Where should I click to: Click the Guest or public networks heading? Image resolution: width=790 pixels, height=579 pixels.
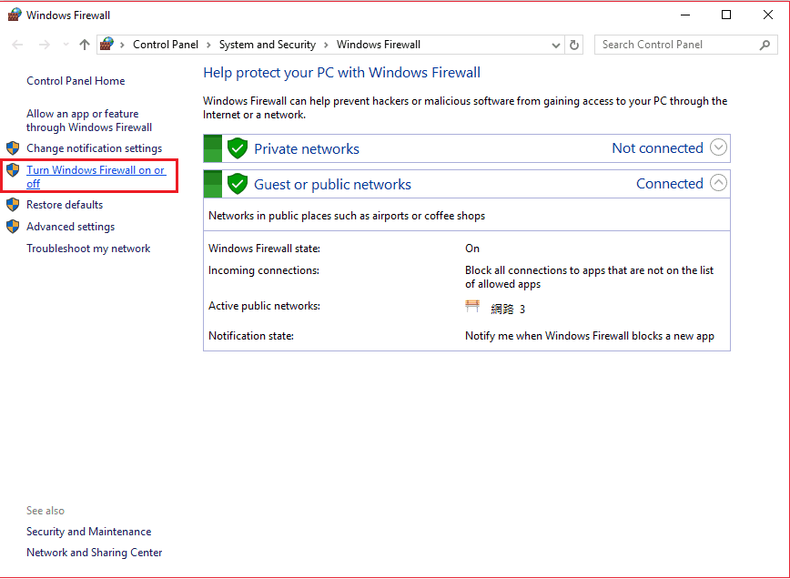pyautogui.click(x=332, y=185)
